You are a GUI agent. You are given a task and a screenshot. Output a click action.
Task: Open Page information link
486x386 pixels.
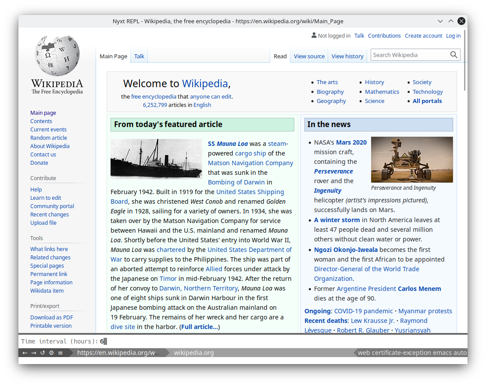(51, 283)
